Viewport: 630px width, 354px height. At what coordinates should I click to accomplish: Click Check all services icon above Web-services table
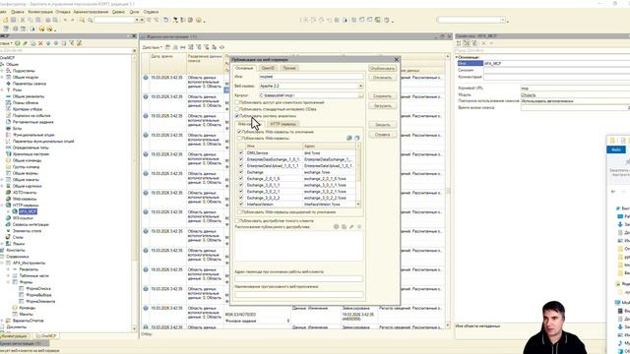click(349, 138)
